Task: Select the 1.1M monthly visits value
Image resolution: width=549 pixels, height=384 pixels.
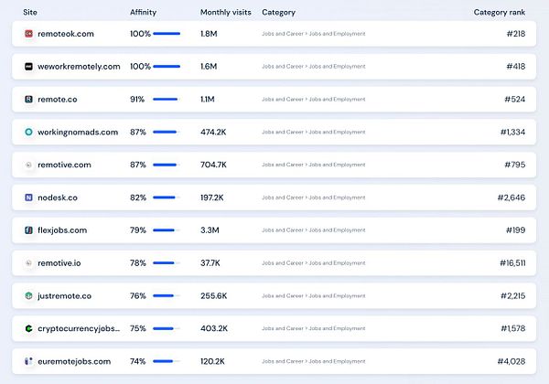Action: (x=208, y=100)
